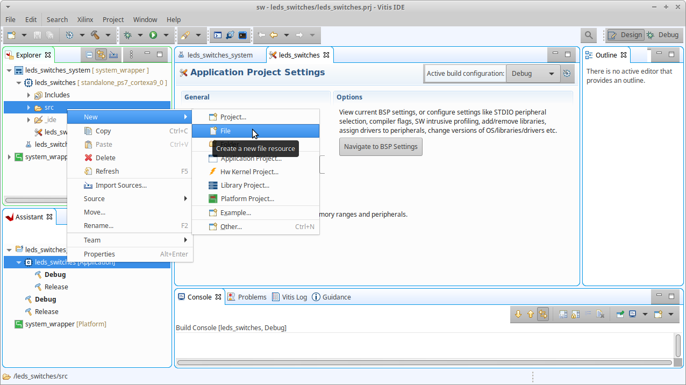Click the Build hammer icon in toolbar

95,35
